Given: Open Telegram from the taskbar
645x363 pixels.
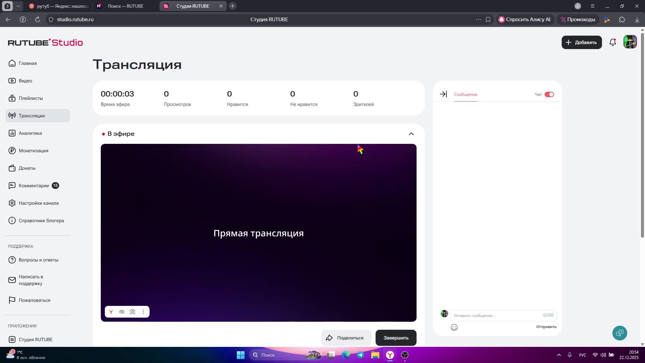Looking at the screenshot, I should (x=360, y=355).
